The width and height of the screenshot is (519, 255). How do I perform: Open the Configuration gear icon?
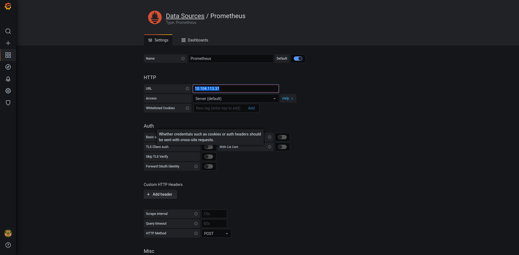[8, 91]
